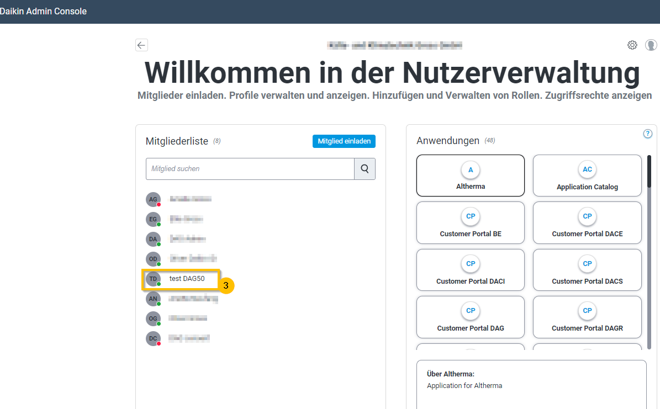
Task: Select the OG member avatar
Action: tap(153, 318)
